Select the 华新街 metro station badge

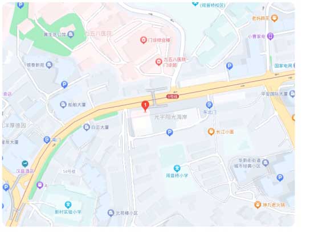(173, 96)
